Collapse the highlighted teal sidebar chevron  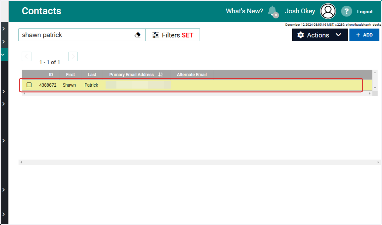coord(4,54)
